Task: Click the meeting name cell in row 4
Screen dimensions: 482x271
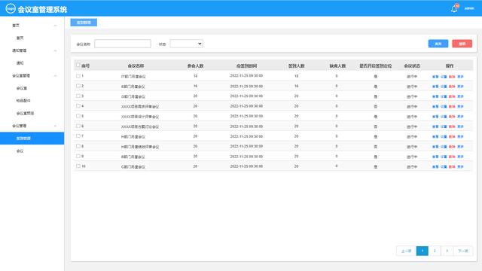Action: tap(140, 107)
